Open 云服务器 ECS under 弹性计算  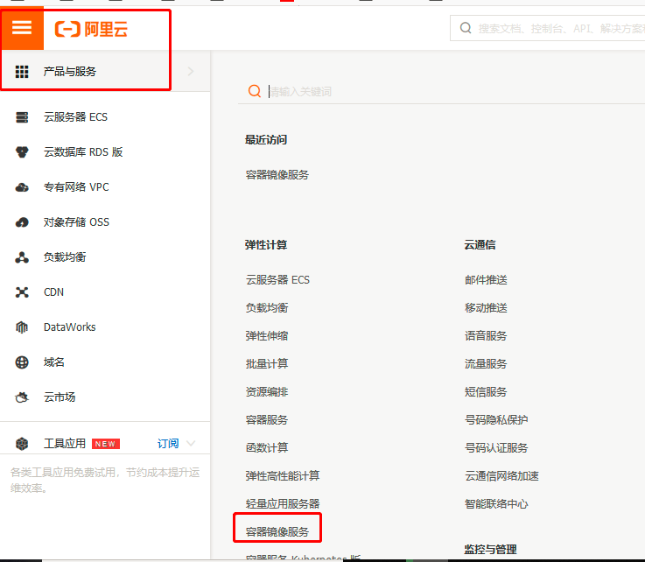pos(277,280)
